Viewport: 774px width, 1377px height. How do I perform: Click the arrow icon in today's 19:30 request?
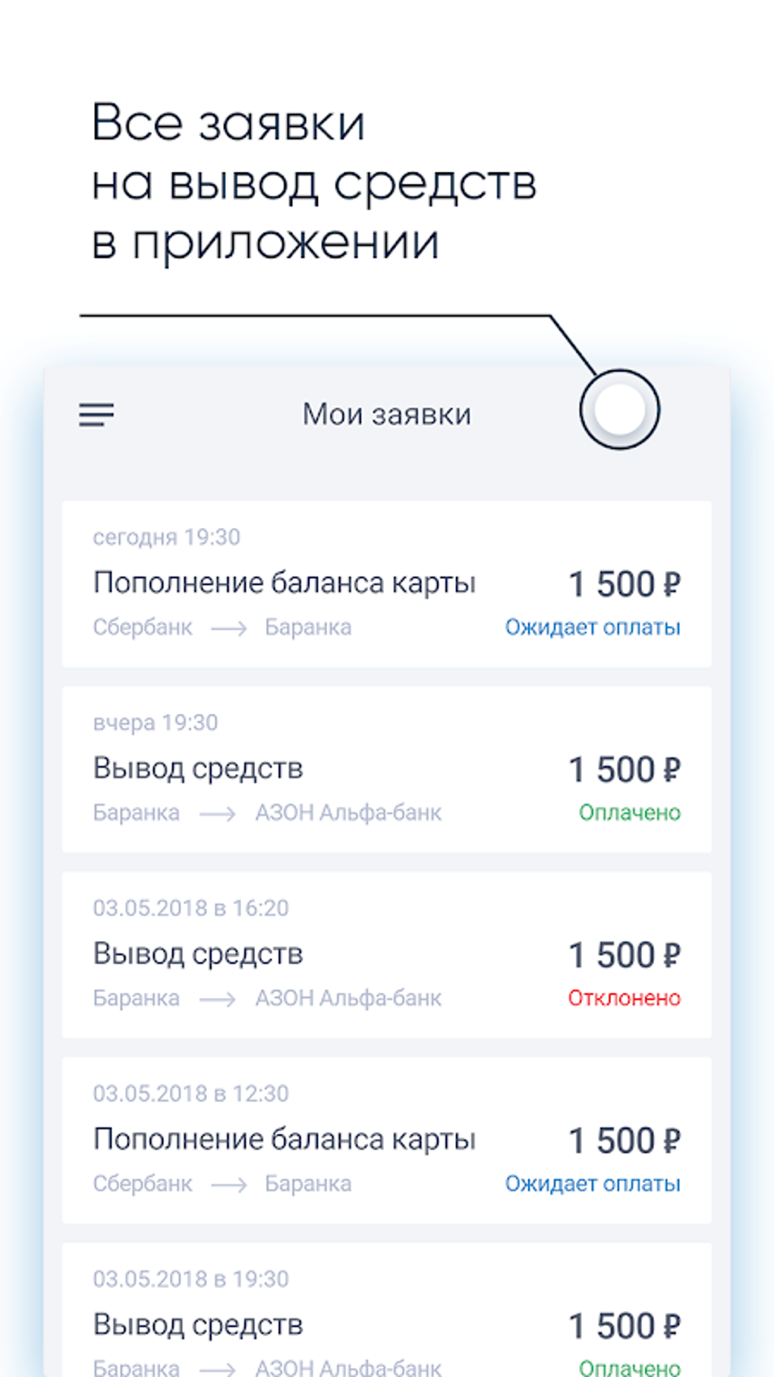pyautogui.click(x=228, y=628)
